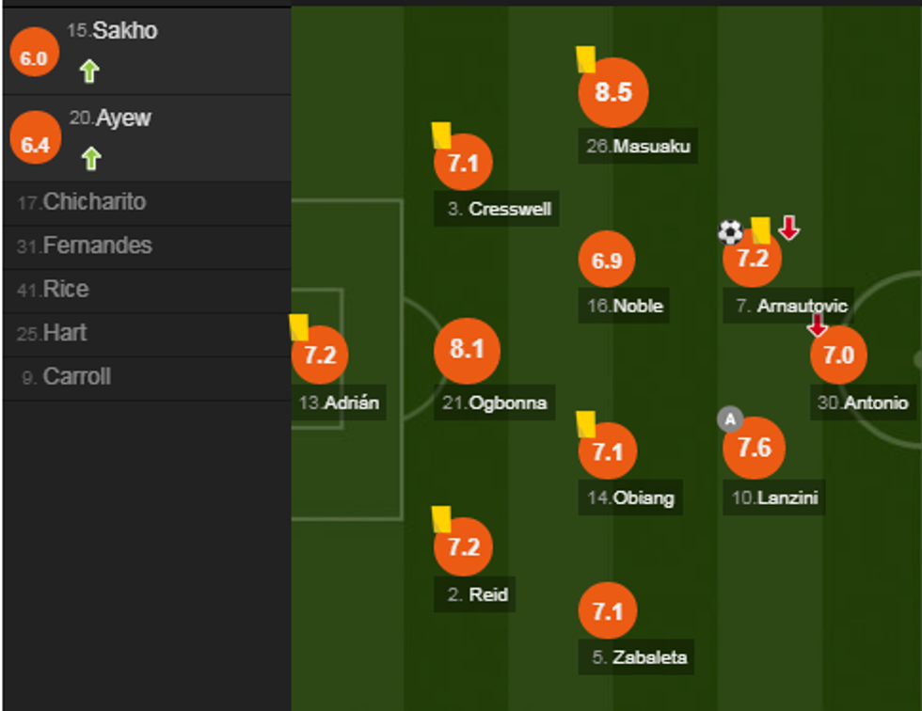Image resolution: width=922 pixels, height=711 pixels.
Task: Click Arnautovic's red substituted-off arrow
Action: tap(789, 227)
